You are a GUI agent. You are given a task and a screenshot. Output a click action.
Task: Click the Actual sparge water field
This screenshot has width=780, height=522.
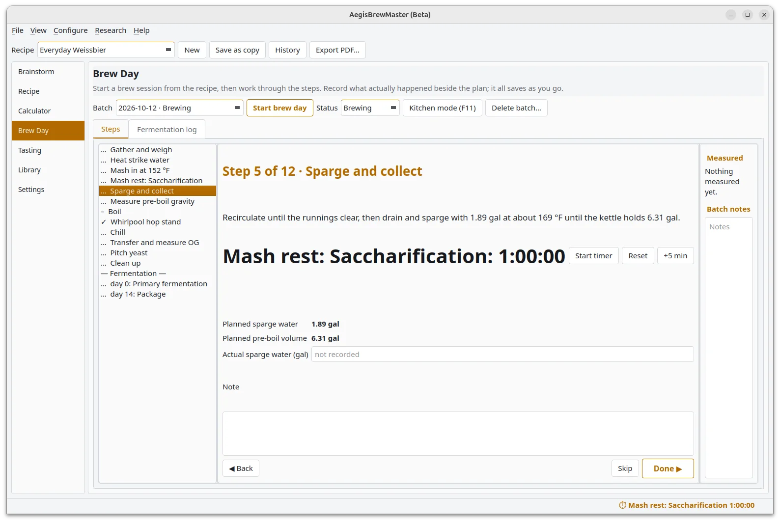tap(502, 355)
